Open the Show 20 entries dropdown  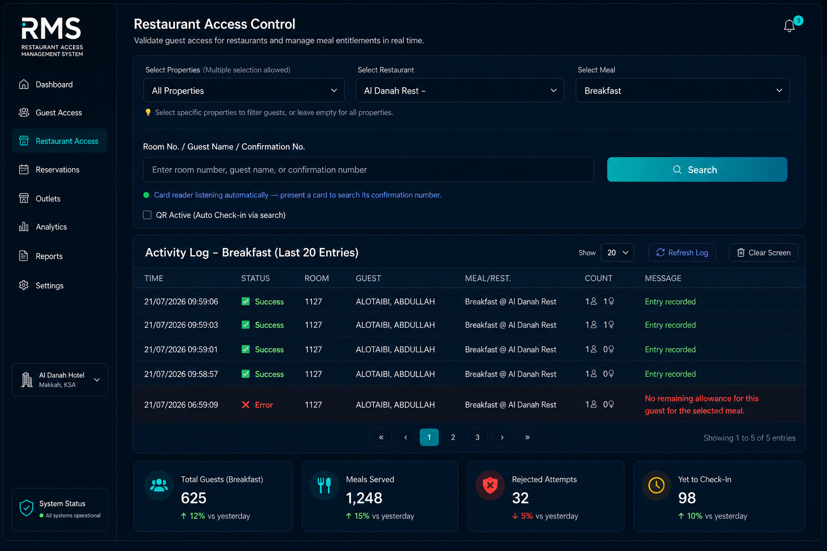point(617,252)
